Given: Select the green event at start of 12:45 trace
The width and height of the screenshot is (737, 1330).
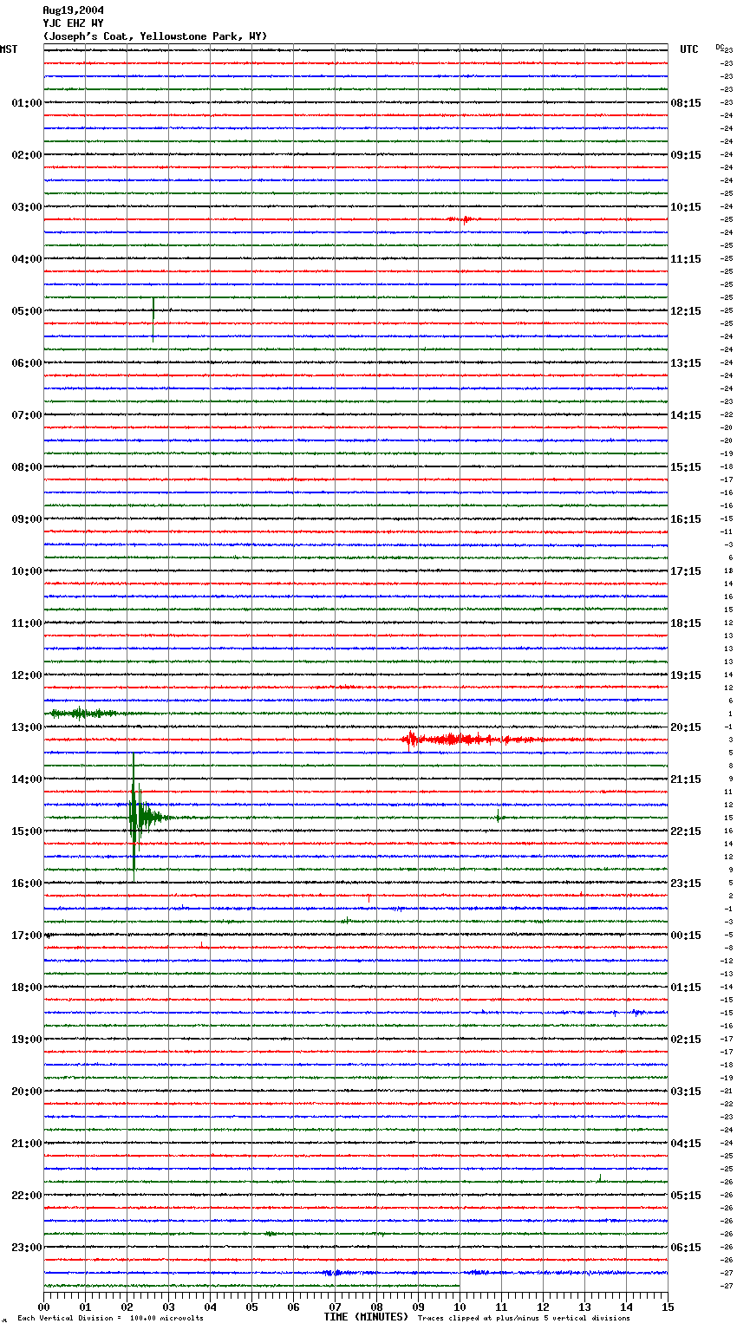Looking at the screenshot, I should tap(84, 714).
